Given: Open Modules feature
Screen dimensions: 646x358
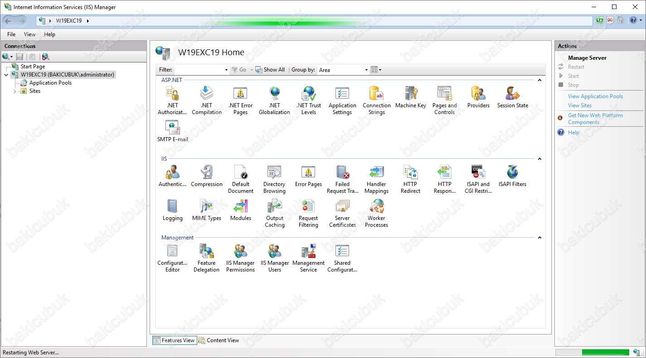Looking at the screenshot, I should [x=241, y=210].
